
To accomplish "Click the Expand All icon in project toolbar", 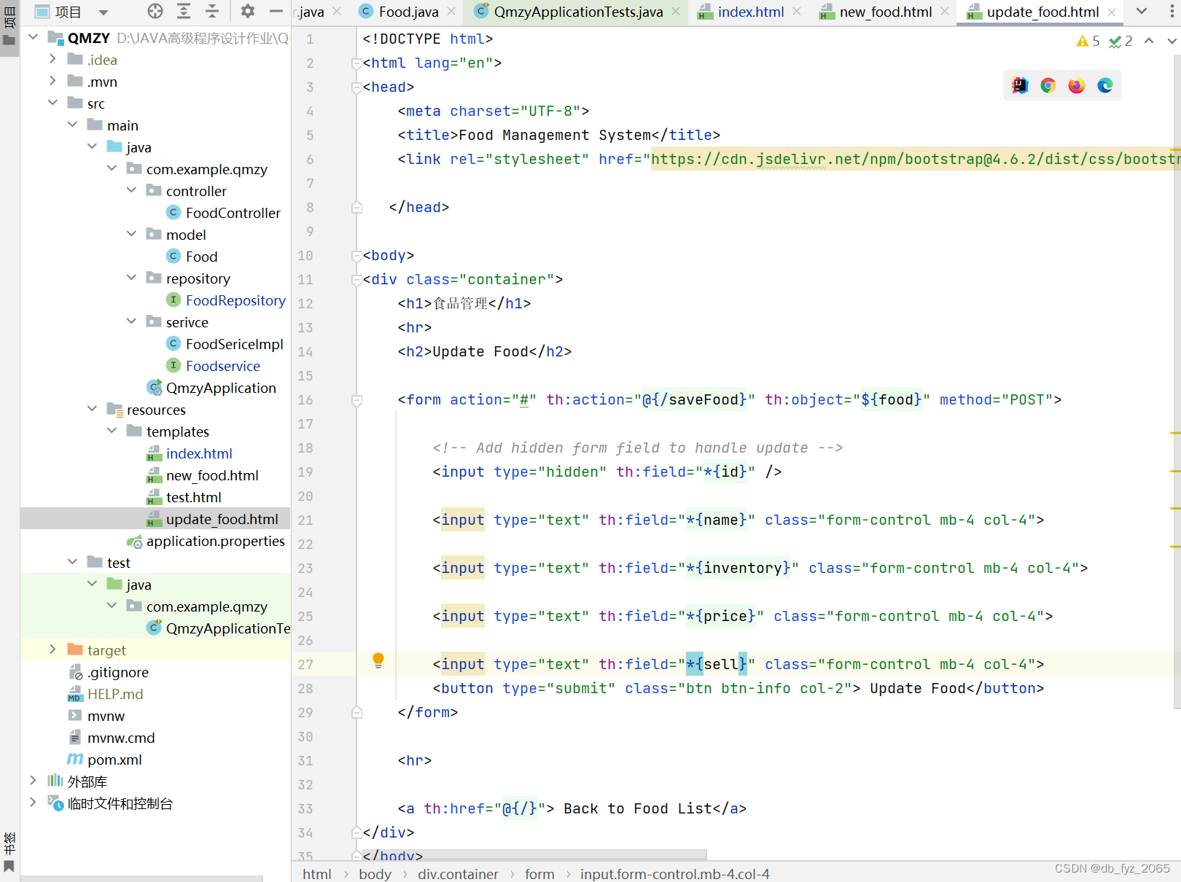I will coord(184,11).
